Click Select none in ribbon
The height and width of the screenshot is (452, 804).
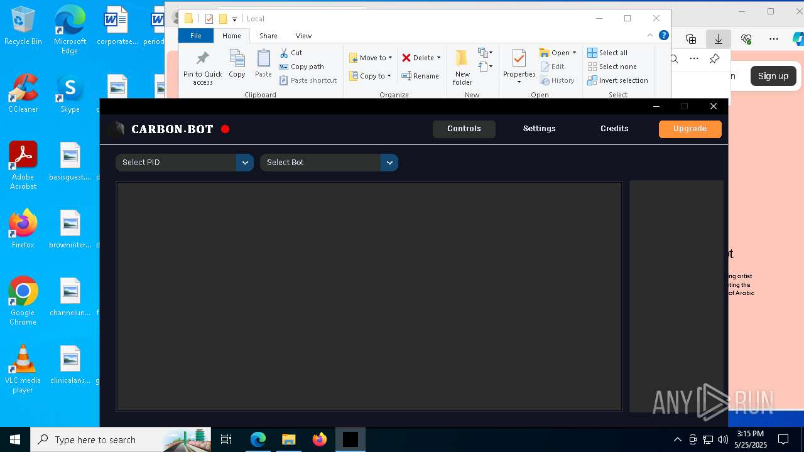pyautogui.click(x=612, y=67)
